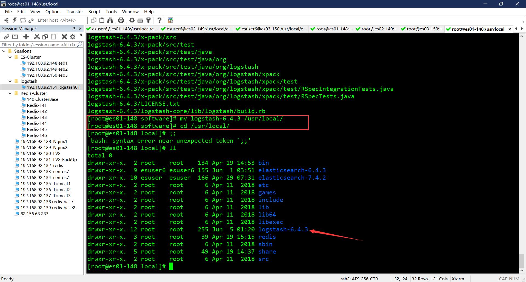Switch to the root@es03-150:~ tab
The image size is (526, 282).
tap(421, 29)
